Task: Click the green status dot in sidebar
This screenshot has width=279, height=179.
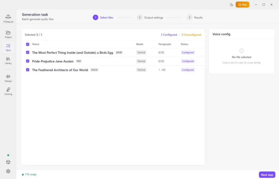Action: pos(8,155)
